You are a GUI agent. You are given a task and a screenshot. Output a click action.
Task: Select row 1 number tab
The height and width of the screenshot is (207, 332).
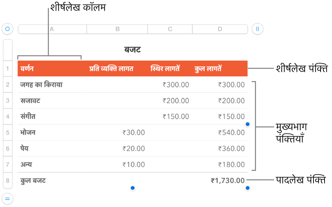point(7,69)
